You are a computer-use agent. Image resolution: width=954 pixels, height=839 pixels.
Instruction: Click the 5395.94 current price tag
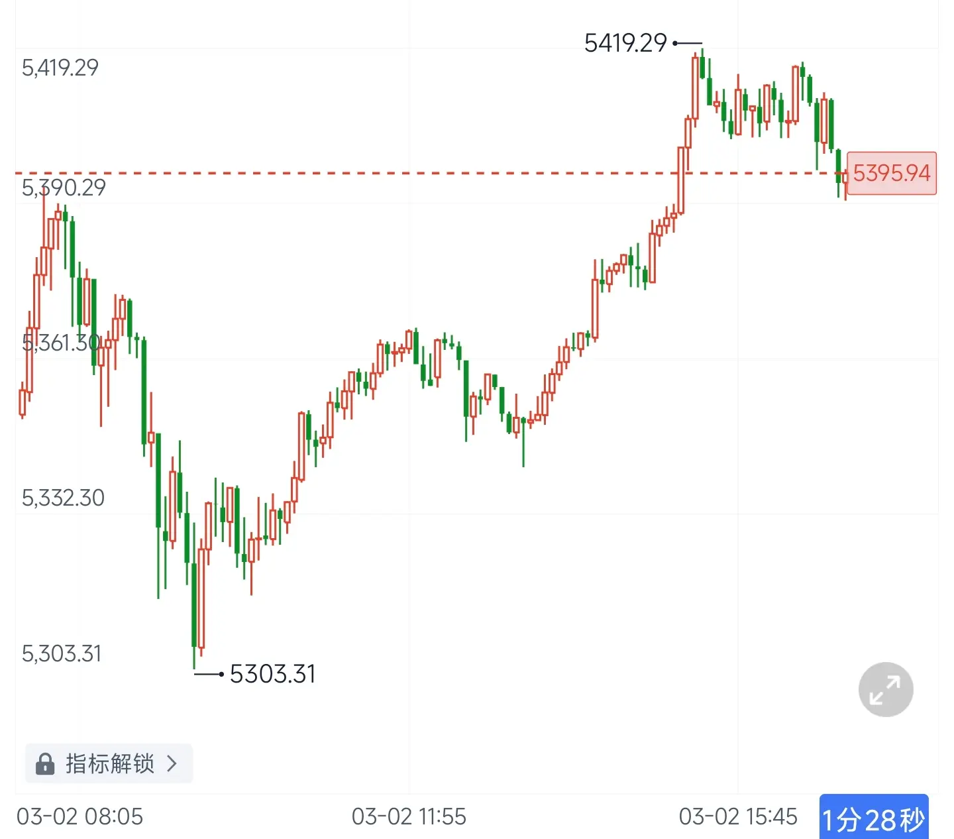892,173
